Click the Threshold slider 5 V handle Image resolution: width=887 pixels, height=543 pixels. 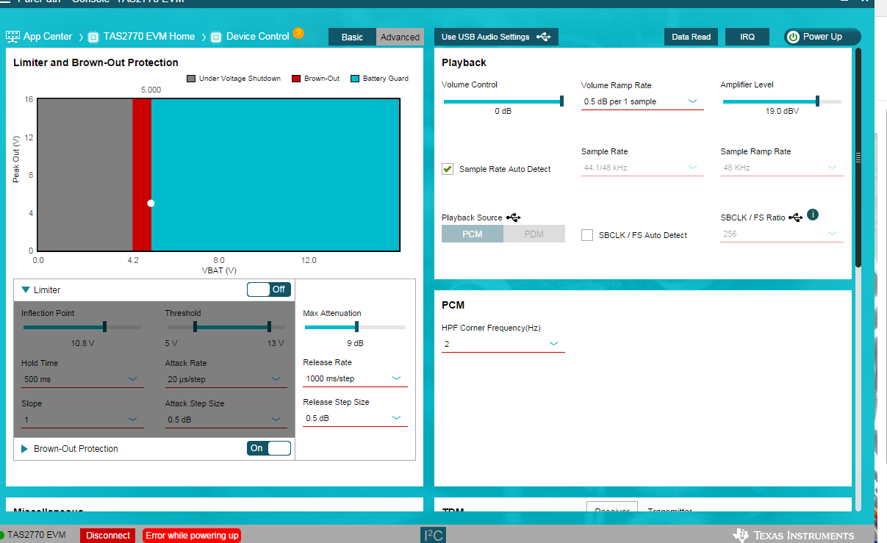[195, 327]
